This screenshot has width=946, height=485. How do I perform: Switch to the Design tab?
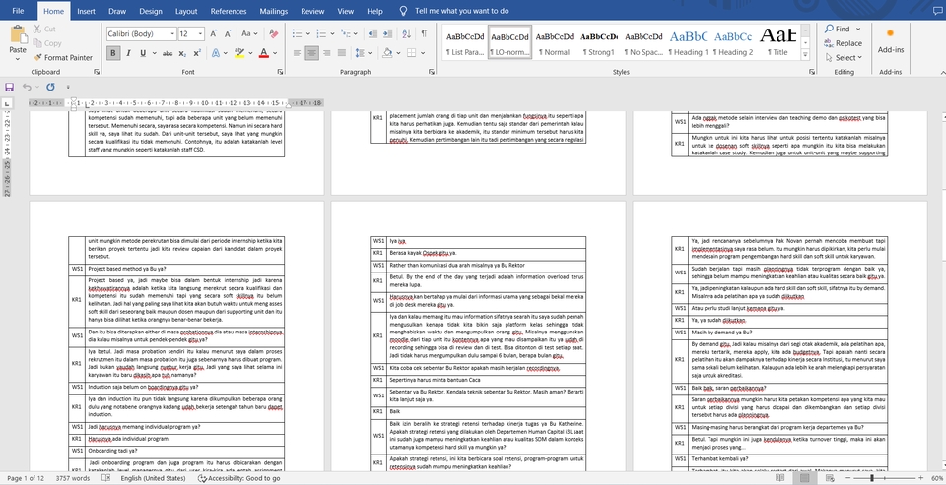[150, 11]
